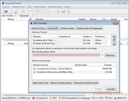The image size is (129, 101).
Task: Switch to the Opciones tab
Action: [x=24, y=16]
